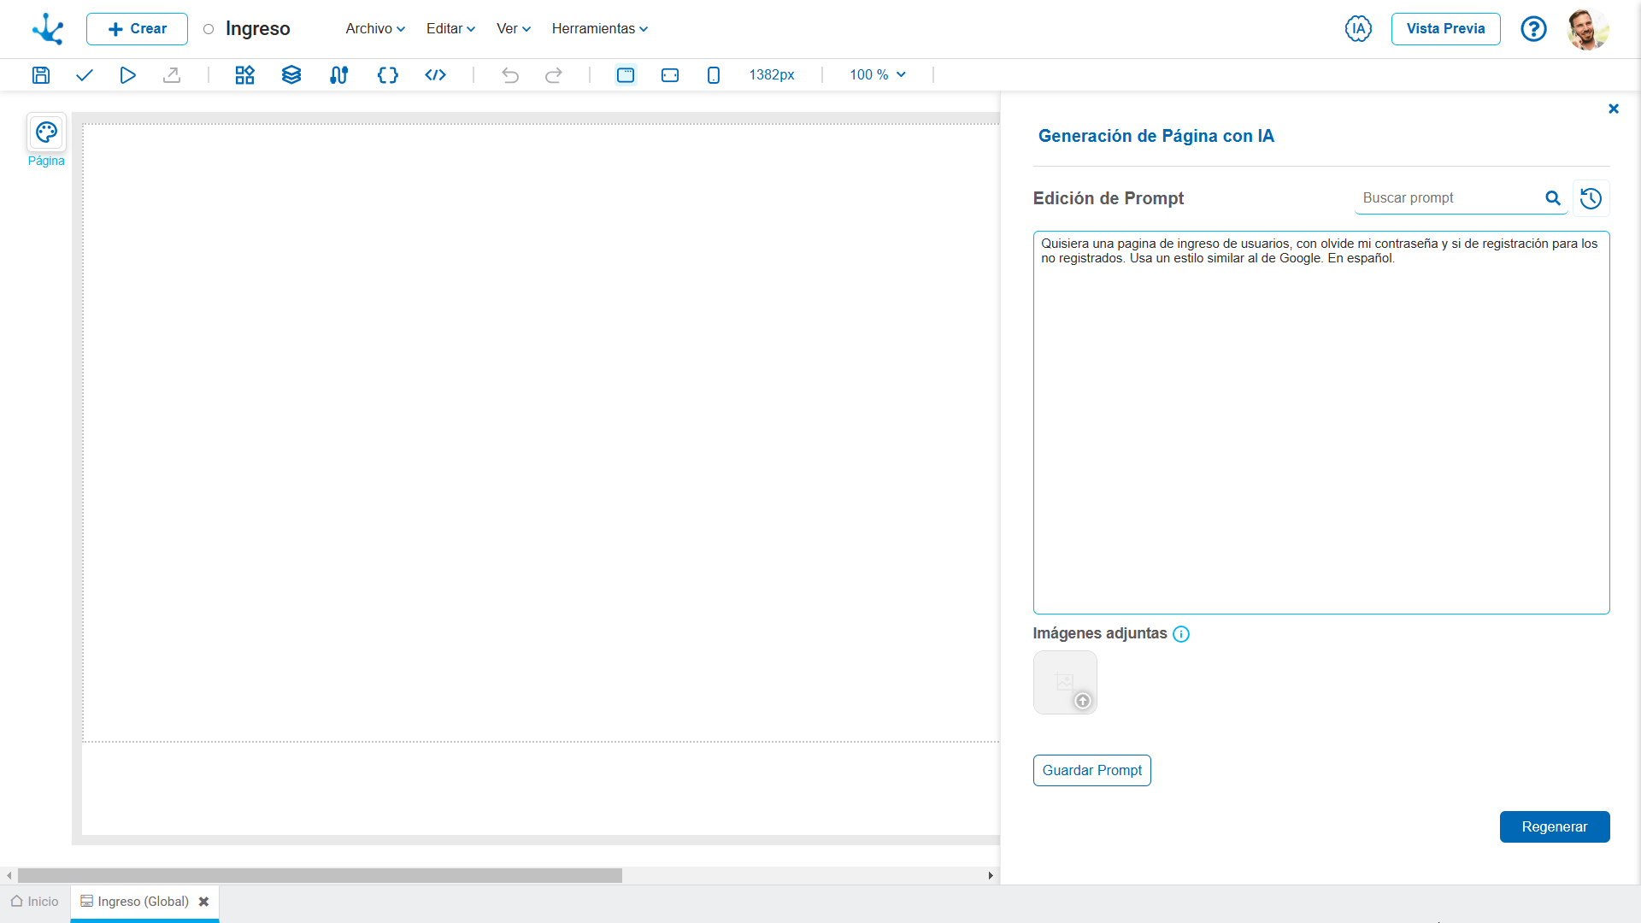Switch to mobile viewport icon
The height and width of the screenshot is (923, 1641).
click(714, 75)
